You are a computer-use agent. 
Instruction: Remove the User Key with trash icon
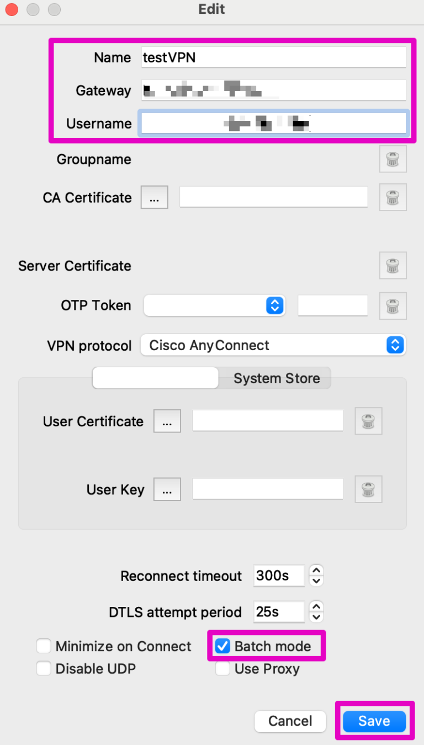pyautogui.click(x=368, y=489)
